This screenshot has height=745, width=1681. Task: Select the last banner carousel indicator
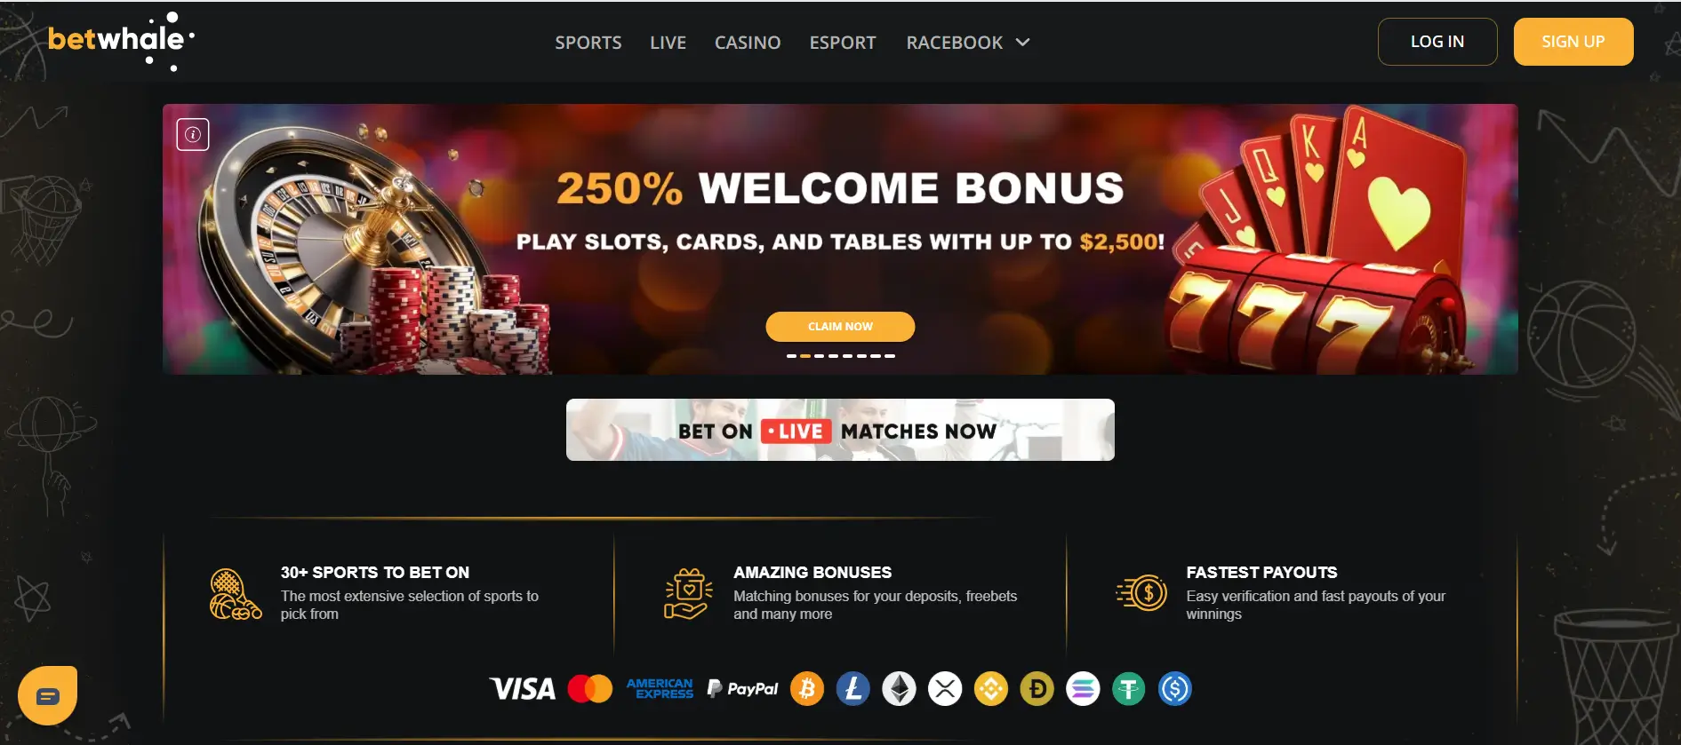click(x=890, y=356)
